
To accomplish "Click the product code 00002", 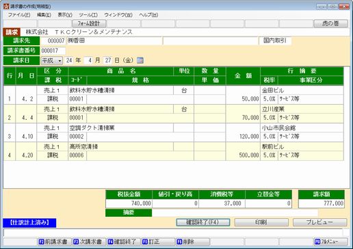I will point(77,136).
